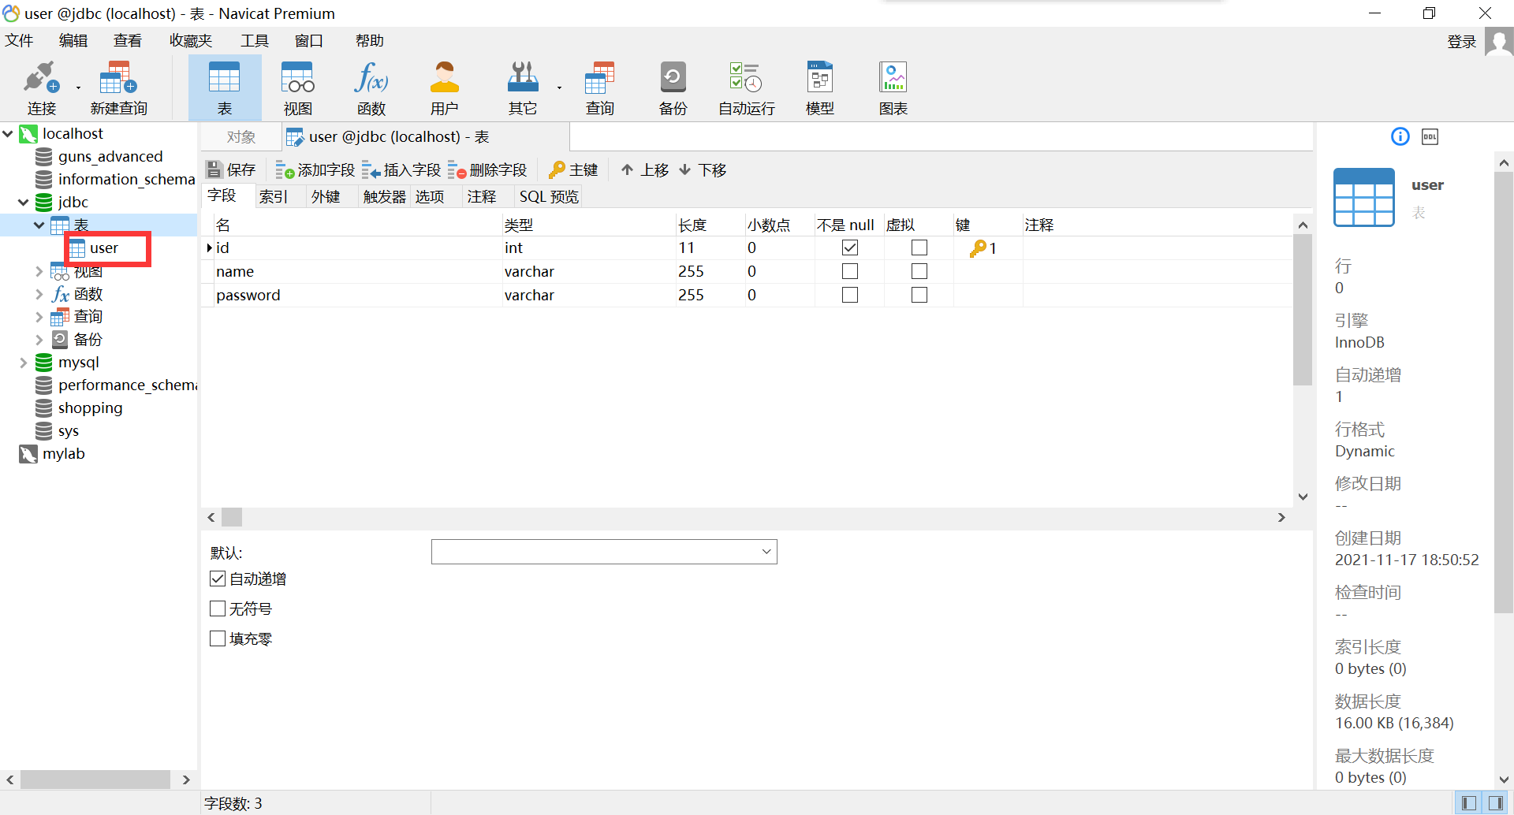Switch to the 索引 tab
Image resolution: width=1514 pixels, height=815 pixels.
[274, 196]
